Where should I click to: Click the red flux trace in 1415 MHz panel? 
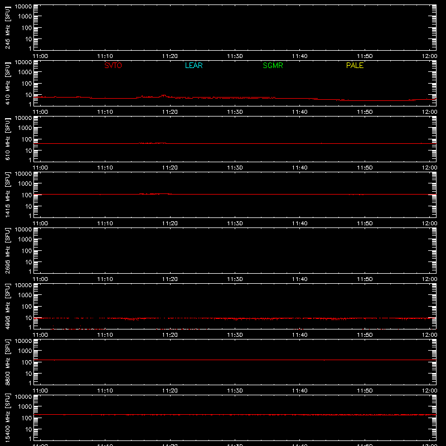point(235,194)
